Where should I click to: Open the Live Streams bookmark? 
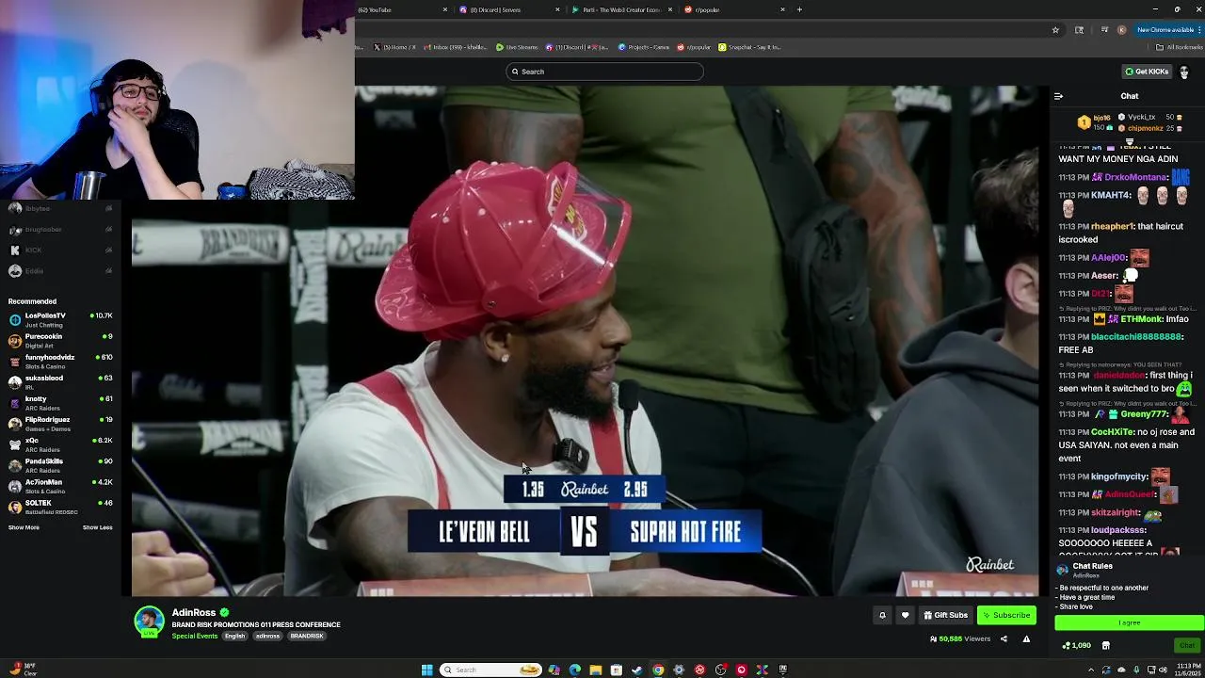click(518, 47)
